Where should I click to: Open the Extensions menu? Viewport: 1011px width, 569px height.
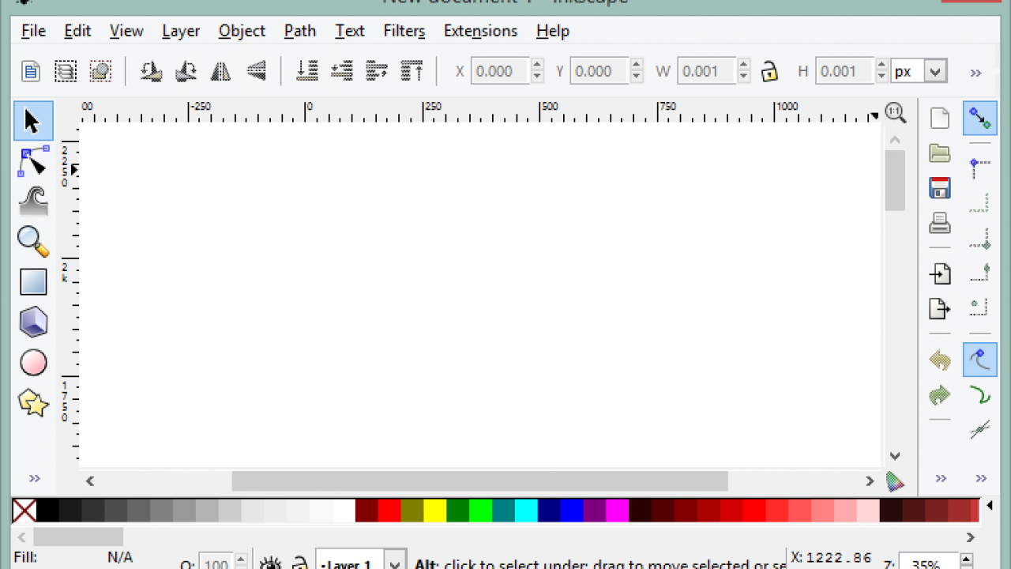[480, 31]
